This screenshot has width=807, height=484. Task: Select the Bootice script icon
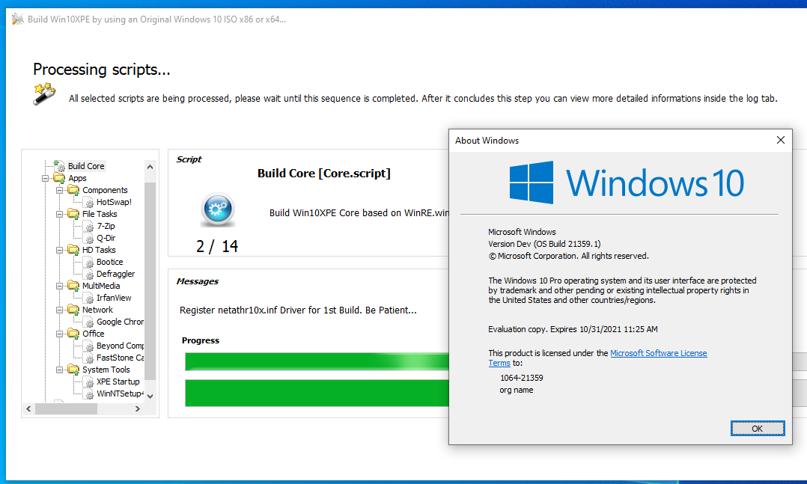88,263
